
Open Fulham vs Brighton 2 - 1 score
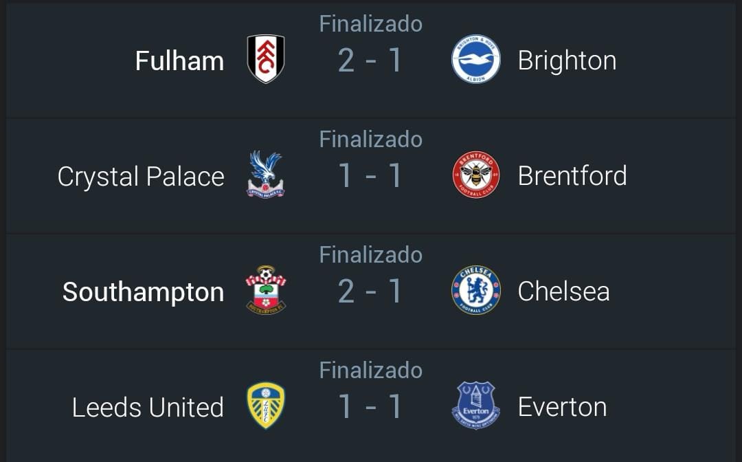[x=370, y=60]
